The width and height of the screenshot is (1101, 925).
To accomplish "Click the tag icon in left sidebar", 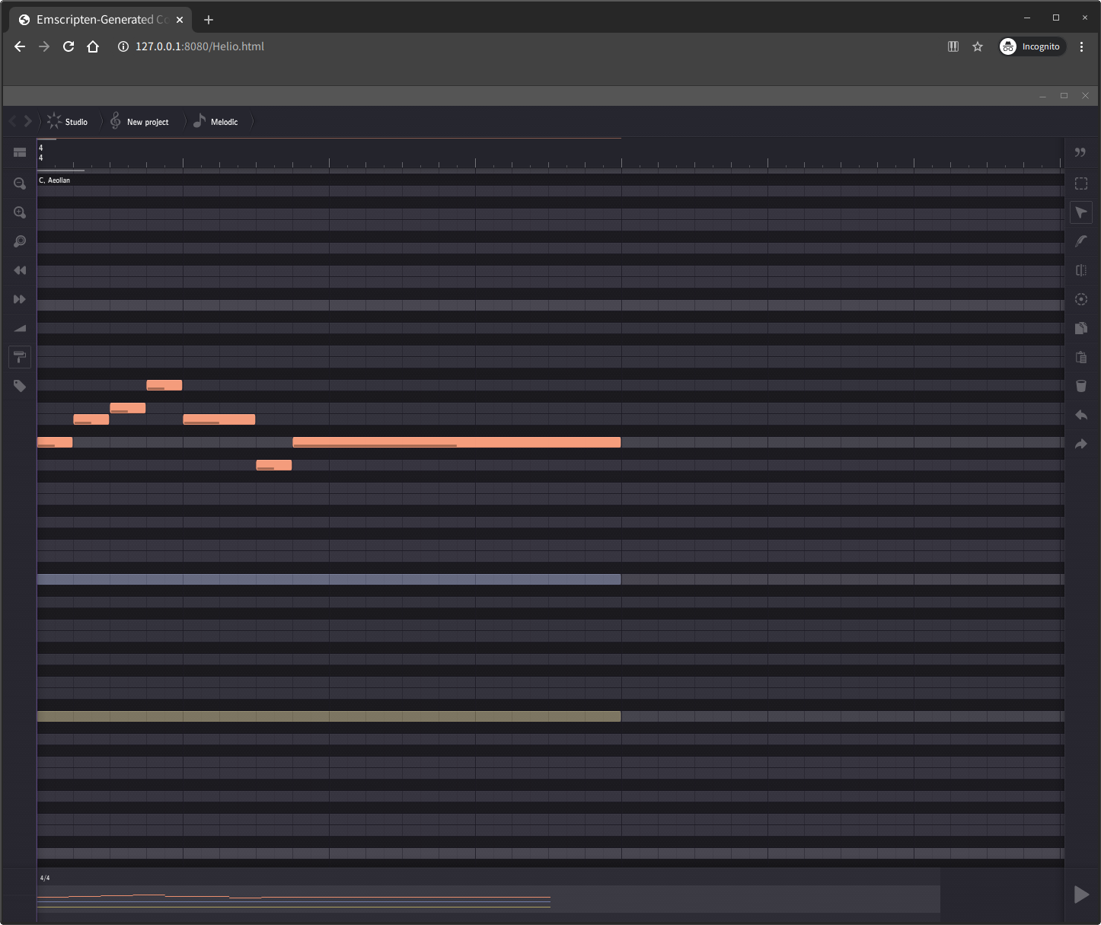I will (20, 386).
